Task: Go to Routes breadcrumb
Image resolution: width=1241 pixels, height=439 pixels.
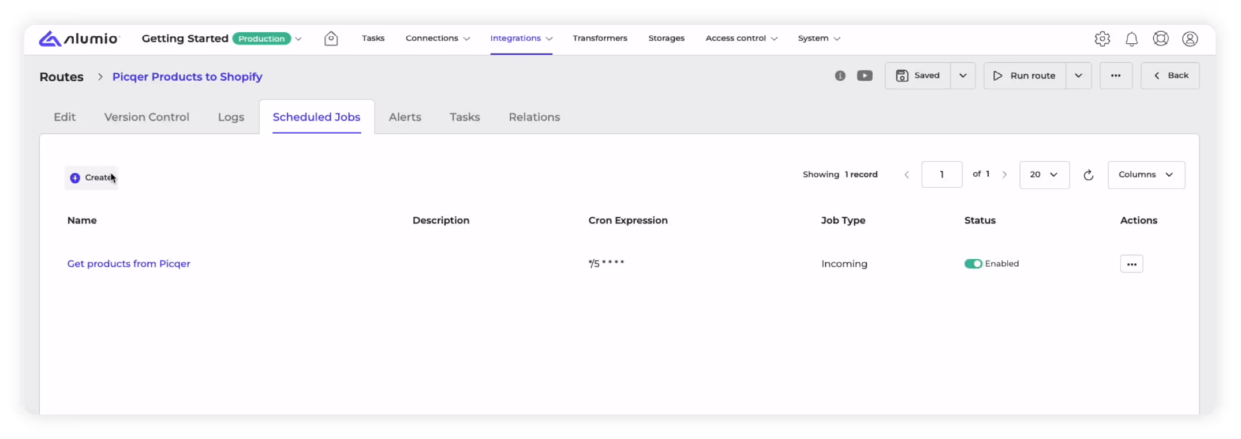Action: pyautogui.click(x=61, y=77)
